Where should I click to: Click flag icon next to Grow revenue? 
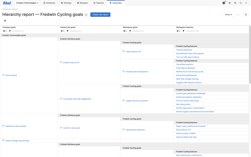[x=3, y=75]
